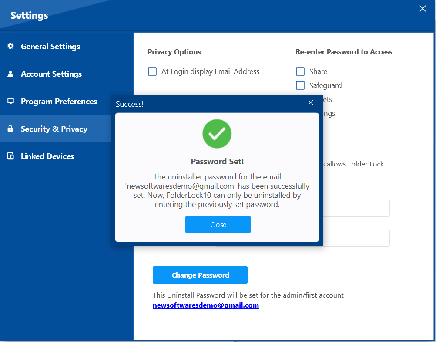Click the uninstaller password message text

click(x=217, y=190)
